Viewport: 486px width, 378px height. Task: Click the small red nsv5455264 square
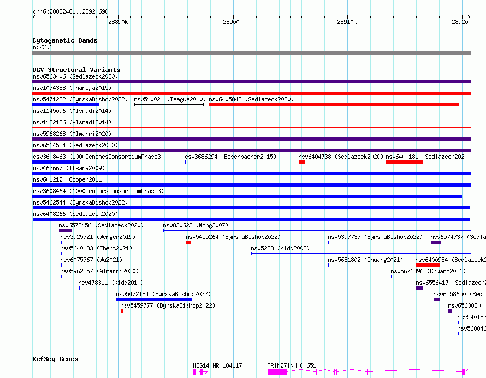[x=188, y=242]
